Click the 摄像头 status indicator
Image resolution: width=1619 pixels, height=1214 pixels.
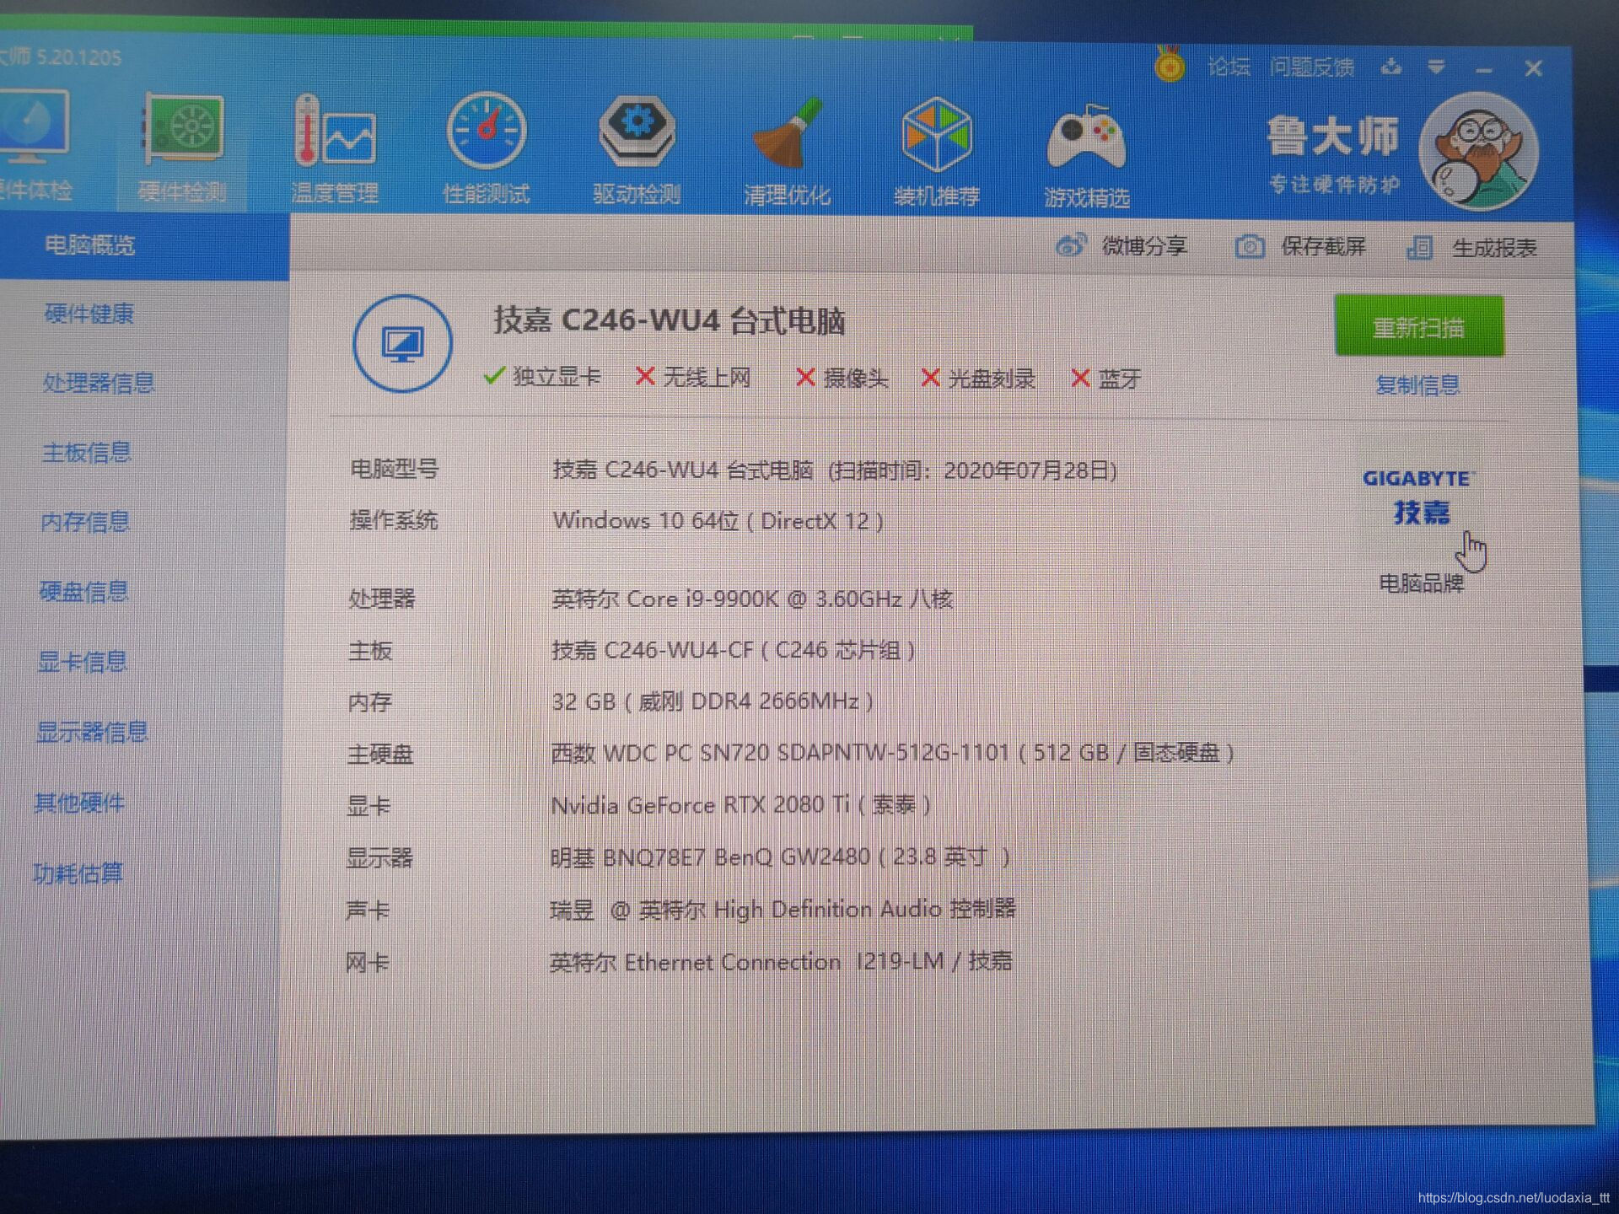point(842,378)
